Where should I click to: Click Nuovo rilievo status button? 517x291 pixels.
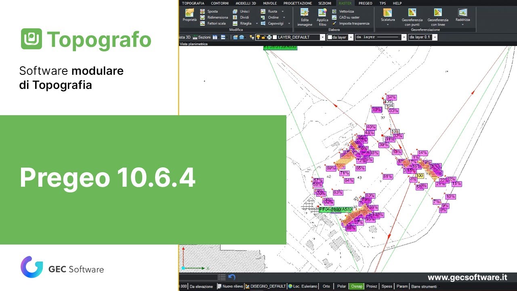[x=230, y=286]
